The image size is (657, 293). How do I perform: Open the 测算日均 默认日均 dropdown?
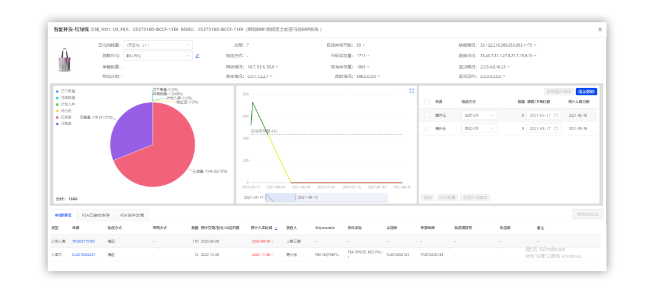pos(158,55)
